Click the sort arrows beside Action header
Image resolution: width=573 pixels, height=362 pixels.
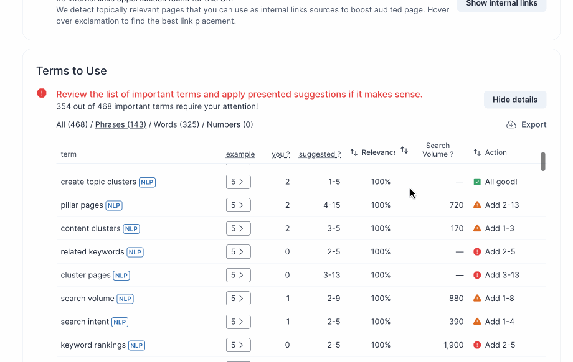tap(477, 152)
